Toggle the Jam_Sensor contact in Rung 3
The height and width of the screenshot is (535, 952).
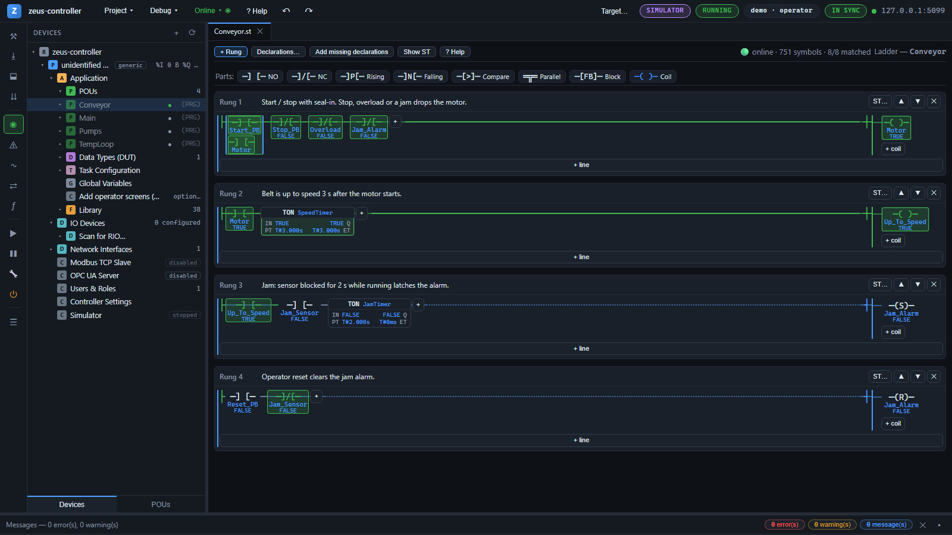click(x=299, y=310)
